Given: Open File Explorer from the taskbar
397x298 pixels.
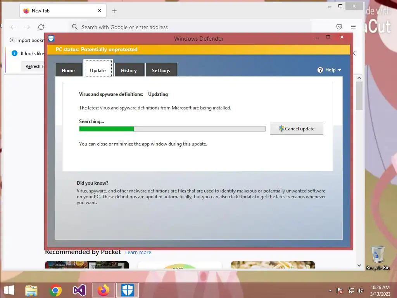Looking at the screenshot, I should pyautogui.click(x=31, y=290).
